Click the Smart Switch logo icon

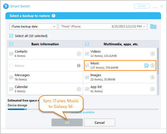[x=6, y=6]
